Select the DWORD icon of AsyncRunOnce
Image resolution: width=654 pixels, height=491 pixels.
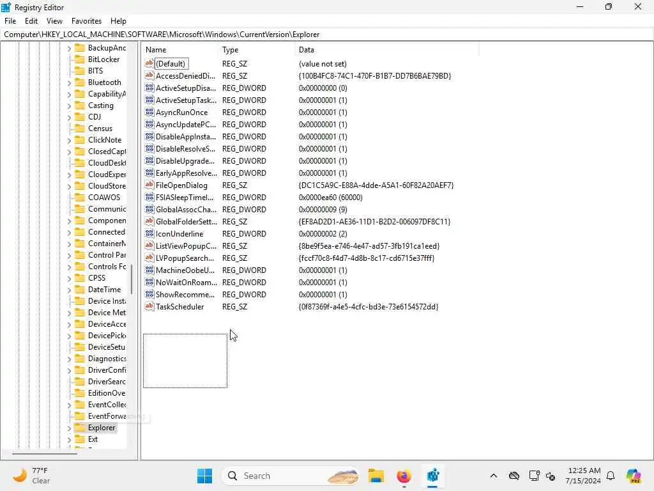149,112
